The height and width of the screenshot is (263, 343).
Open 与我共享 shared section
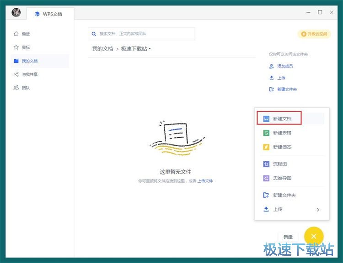pos(29,74)
